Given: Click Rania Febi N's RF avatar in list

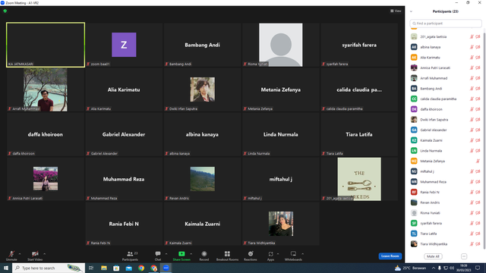Looking at the screenshot, I should (x=414, y=192).
